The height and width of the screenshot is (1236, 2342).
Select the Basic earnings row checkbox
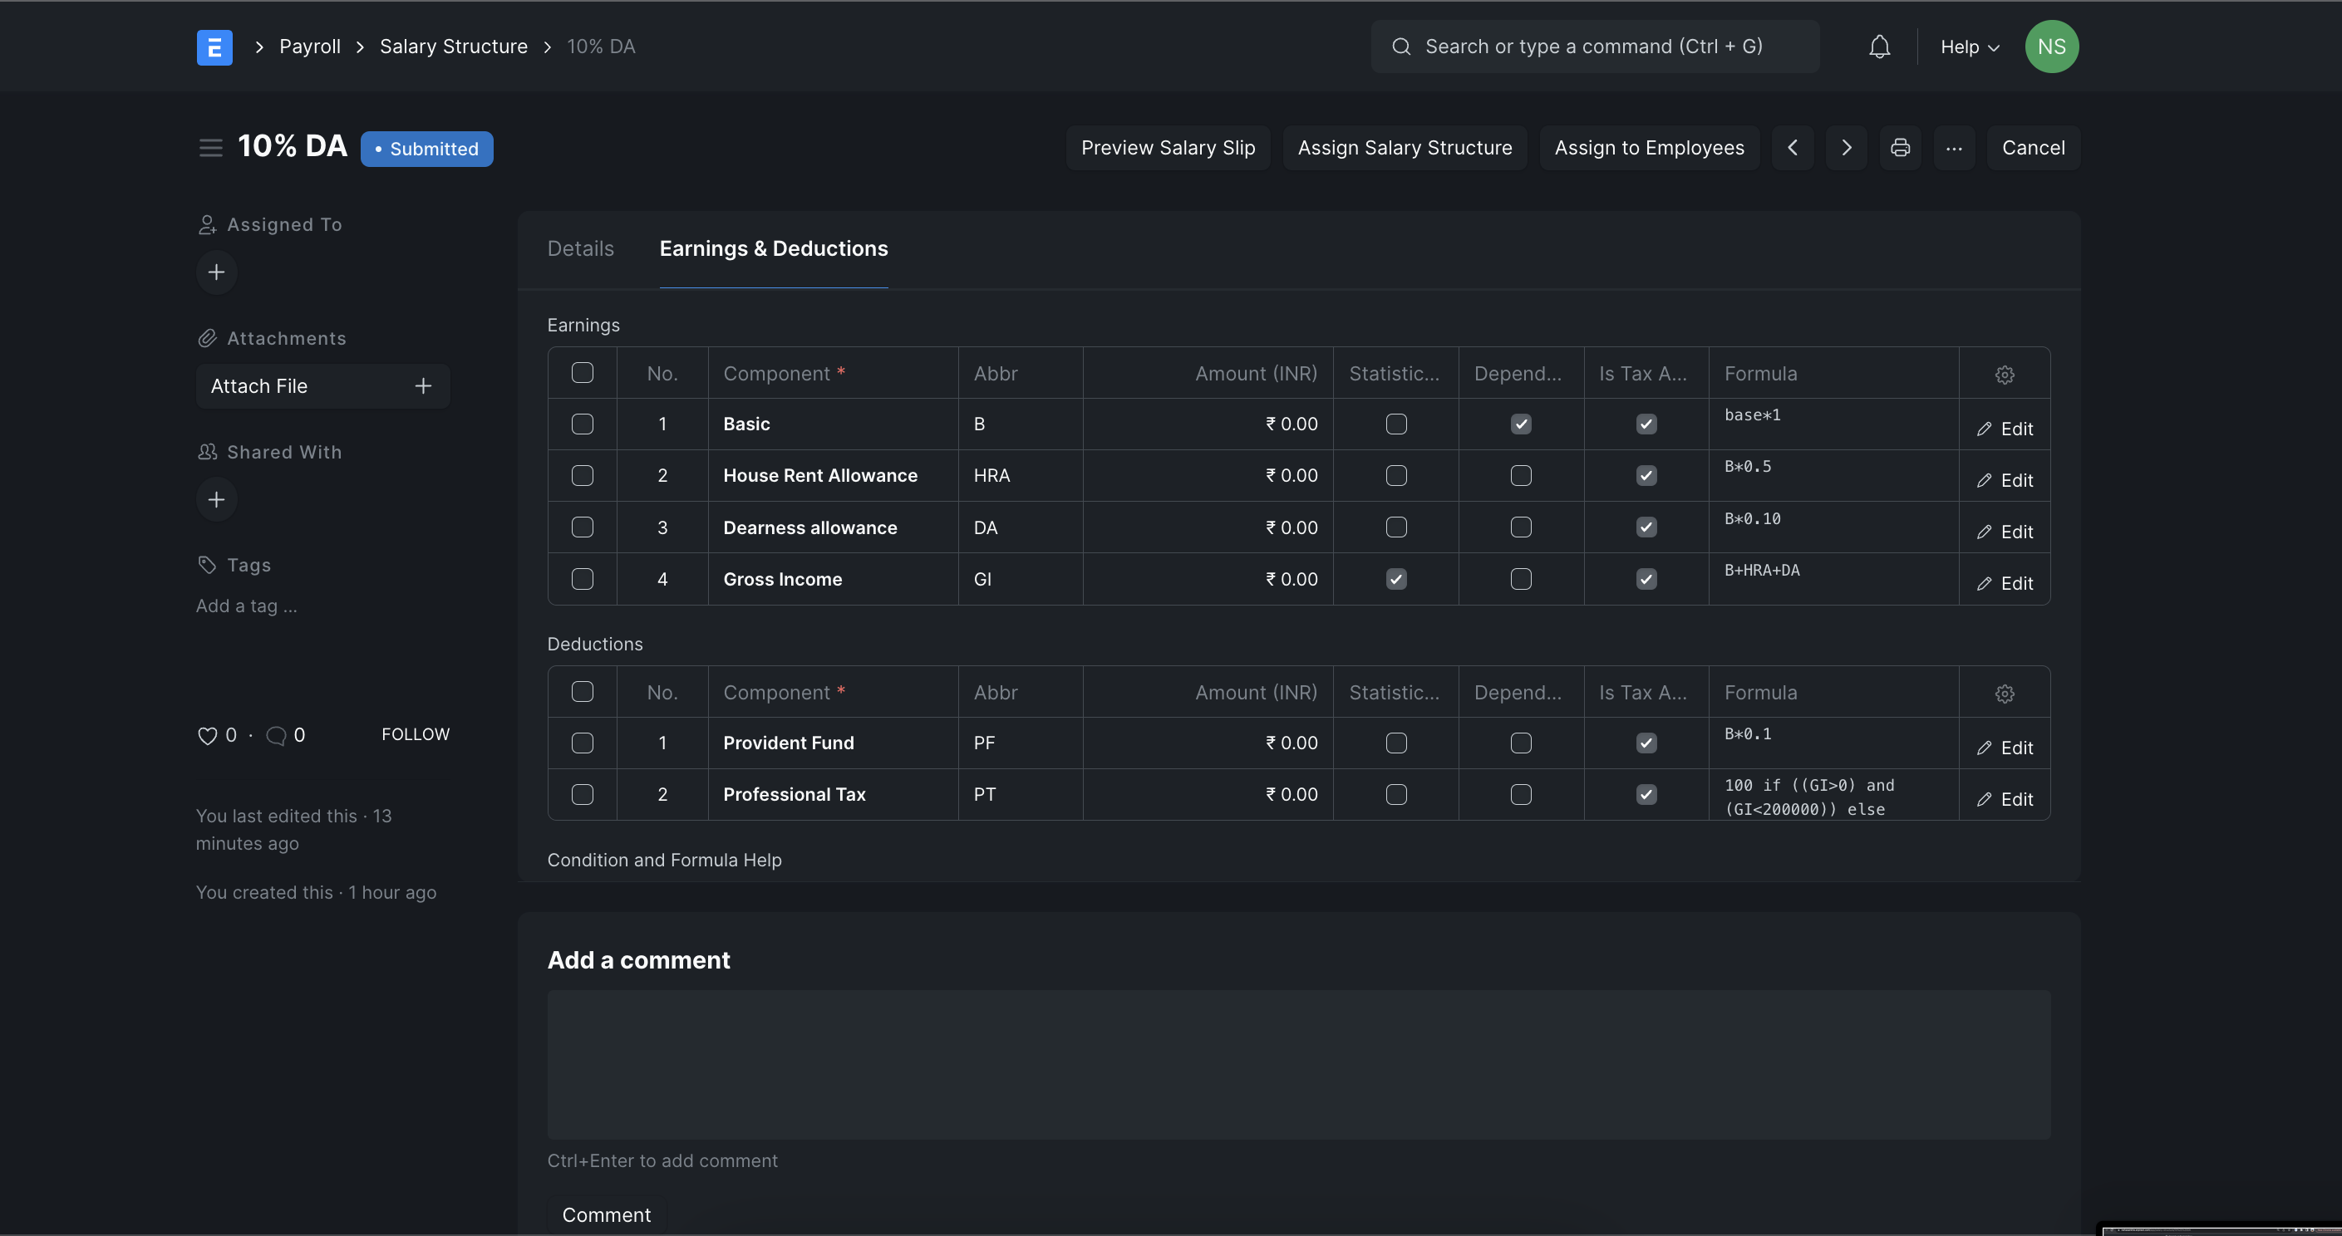[582, 424]
